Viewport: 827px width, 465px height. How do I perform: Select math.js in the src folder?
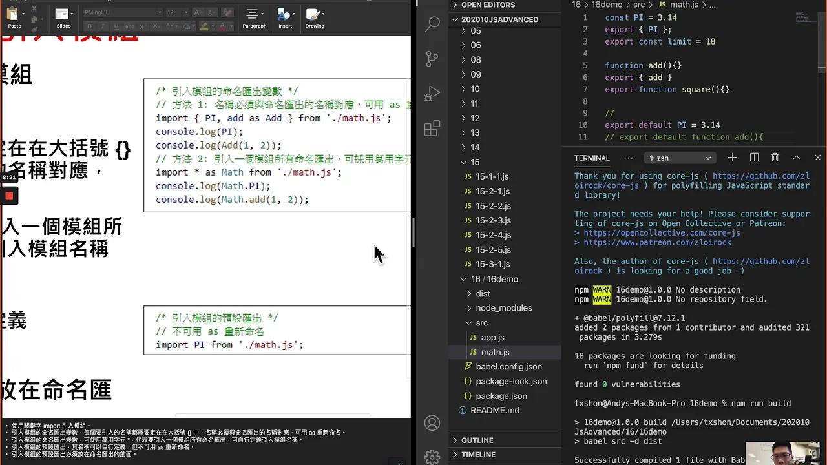495,352
